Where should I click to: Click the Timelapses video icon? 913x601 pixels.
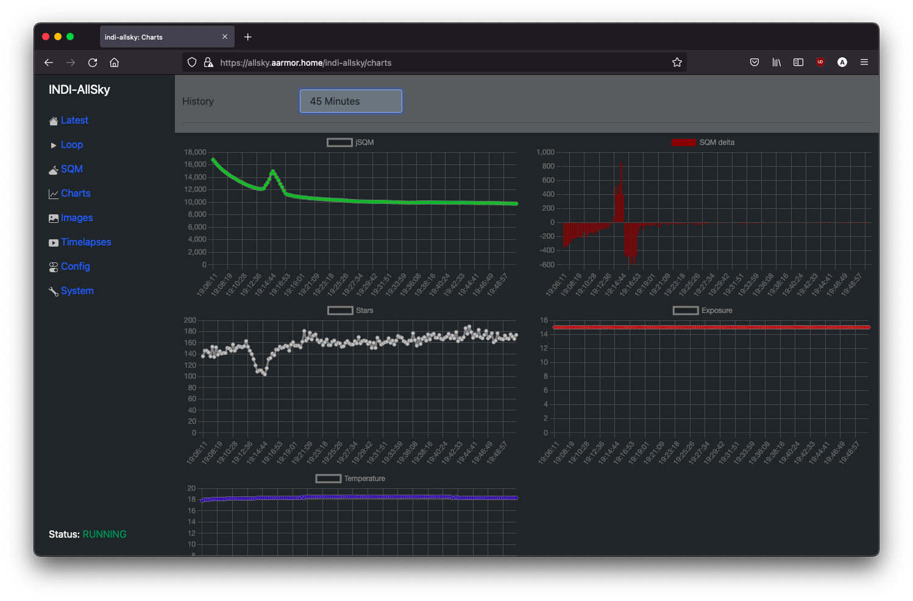click(x=54, y=243)
